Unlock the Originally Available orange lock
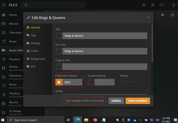The width and height of the screenshot is (178, 123). coord(59,82)
